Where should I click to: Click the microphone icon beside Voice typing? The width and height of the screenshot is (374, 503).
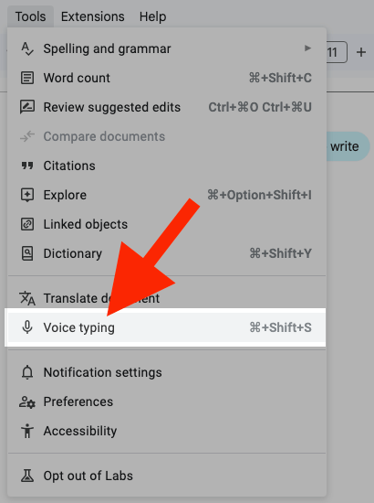pyautogui.click(x=27, y=327)
